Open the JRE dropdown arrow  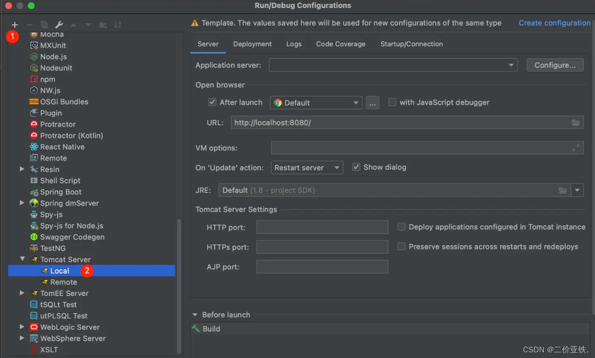click(577, 190)
